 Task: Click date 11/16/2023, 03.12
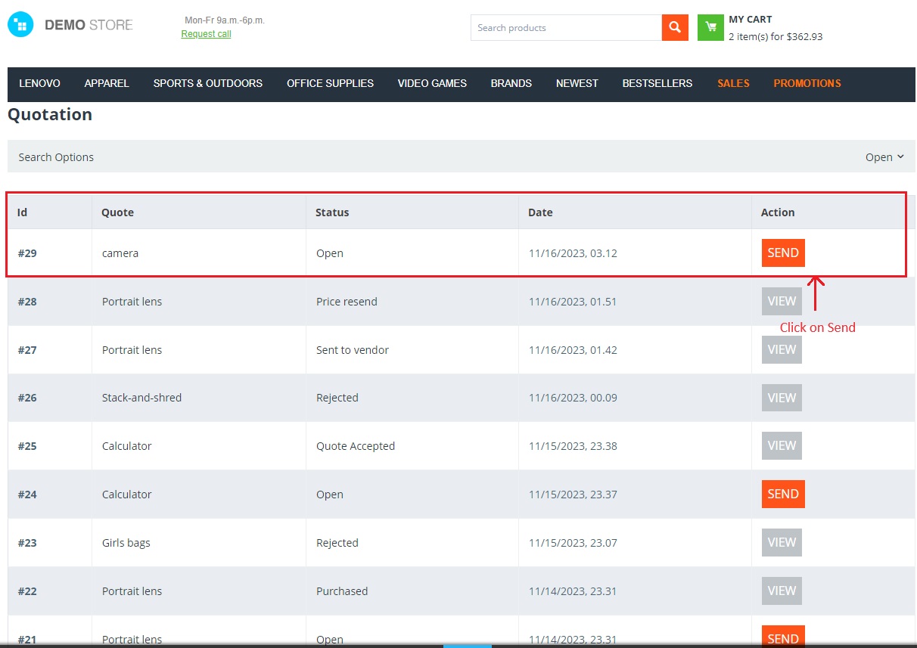(x=573, y=253)
